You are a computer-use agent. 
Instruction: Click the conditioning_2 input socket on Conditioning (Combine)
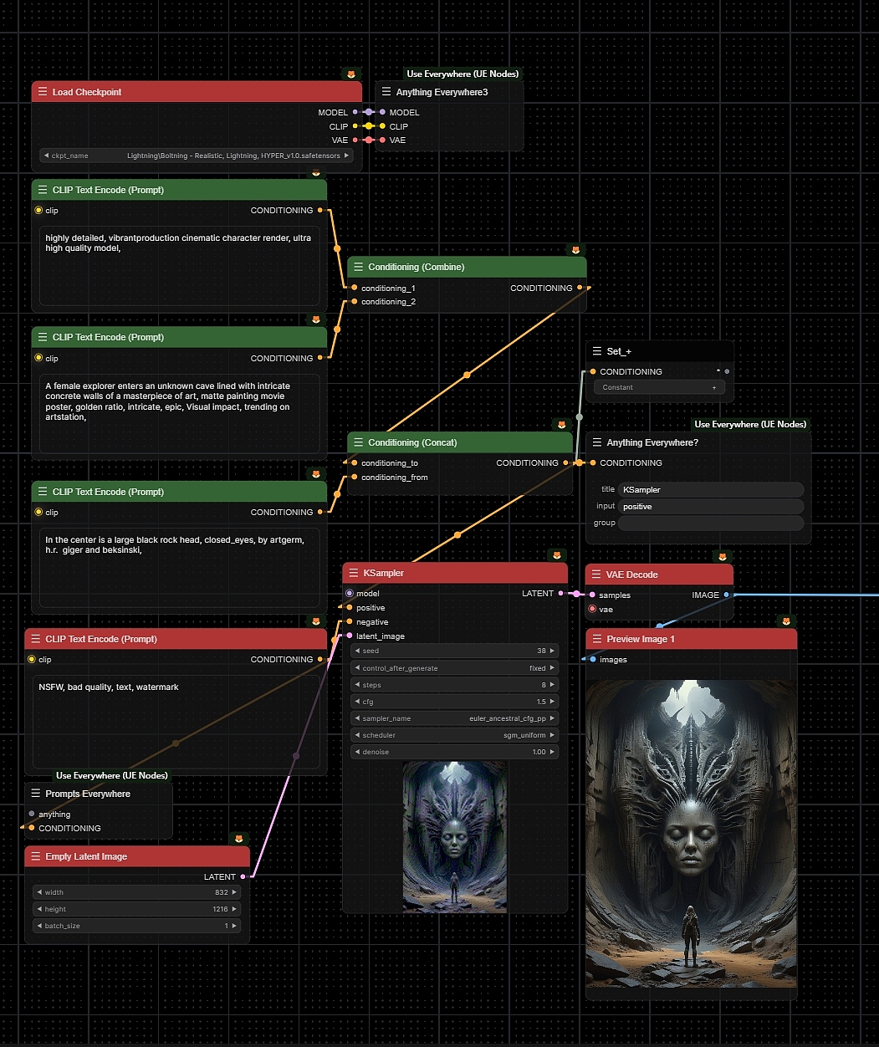click(355, 301)
